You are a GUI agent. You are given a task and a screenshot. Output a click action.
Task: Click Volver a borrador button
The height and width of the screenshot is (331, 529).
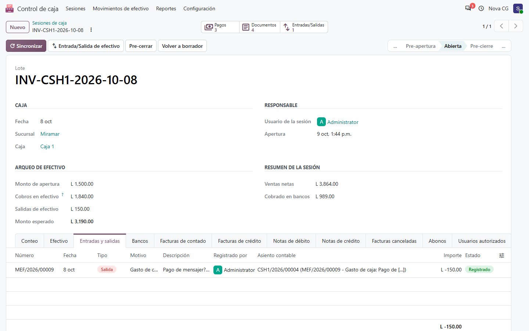pyautogui.click(x=182, y=46)
